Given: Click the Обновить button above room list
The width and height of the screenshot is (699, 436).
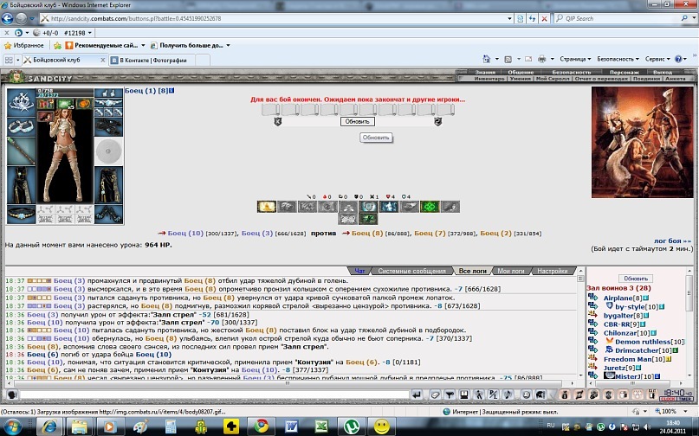Looking at the screenshot, I should pyautogui.click(x=635, y=279).
